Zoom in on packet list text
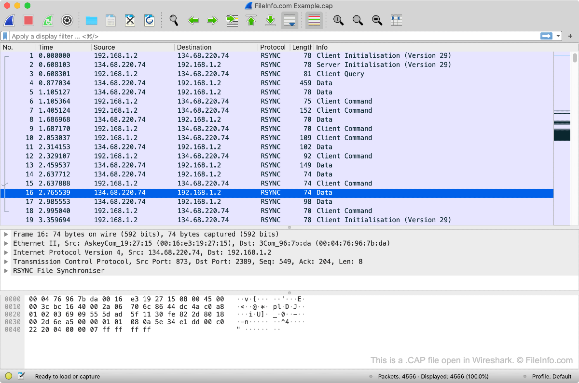This screenshot has height=383, width=579. [x=338, y=20]
